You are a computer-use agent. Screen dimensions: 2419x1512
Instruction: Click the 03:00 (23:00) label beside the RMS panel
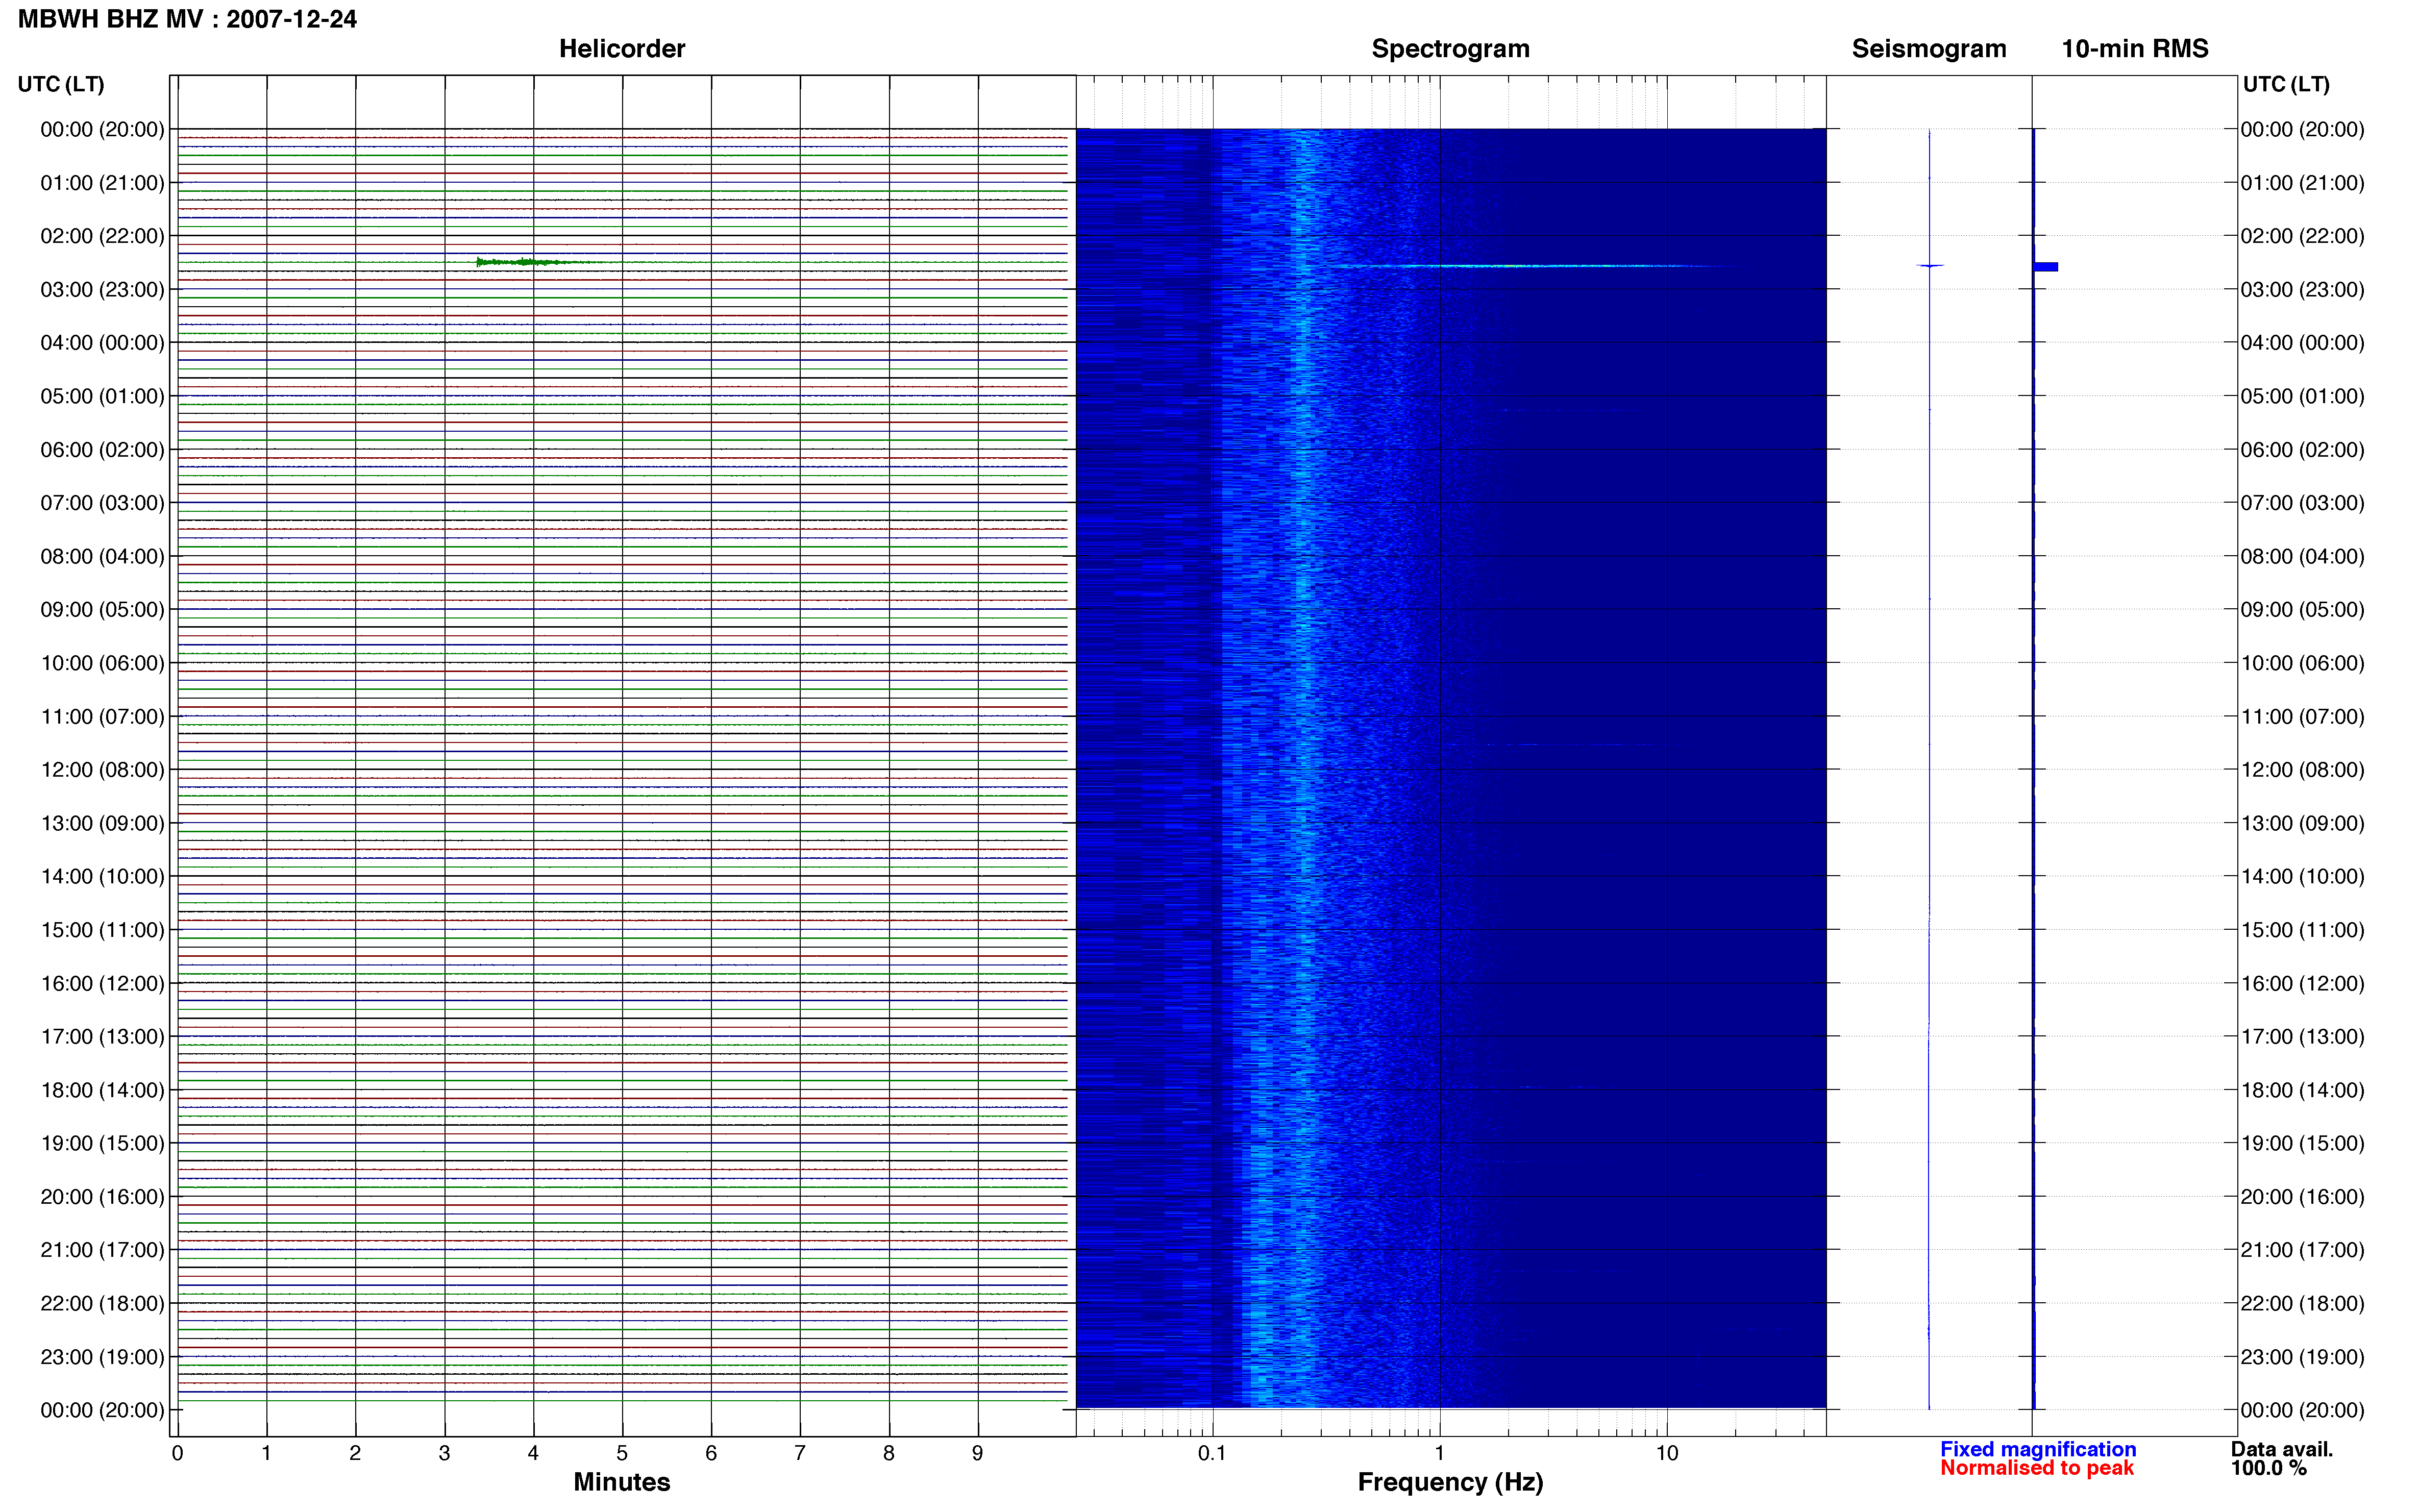point(2302,290)
